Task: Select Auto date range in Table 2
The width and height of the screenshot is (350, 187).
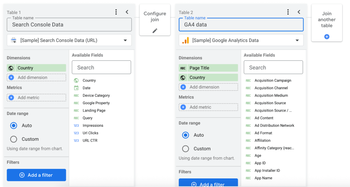Action: (x=186, y=135)
